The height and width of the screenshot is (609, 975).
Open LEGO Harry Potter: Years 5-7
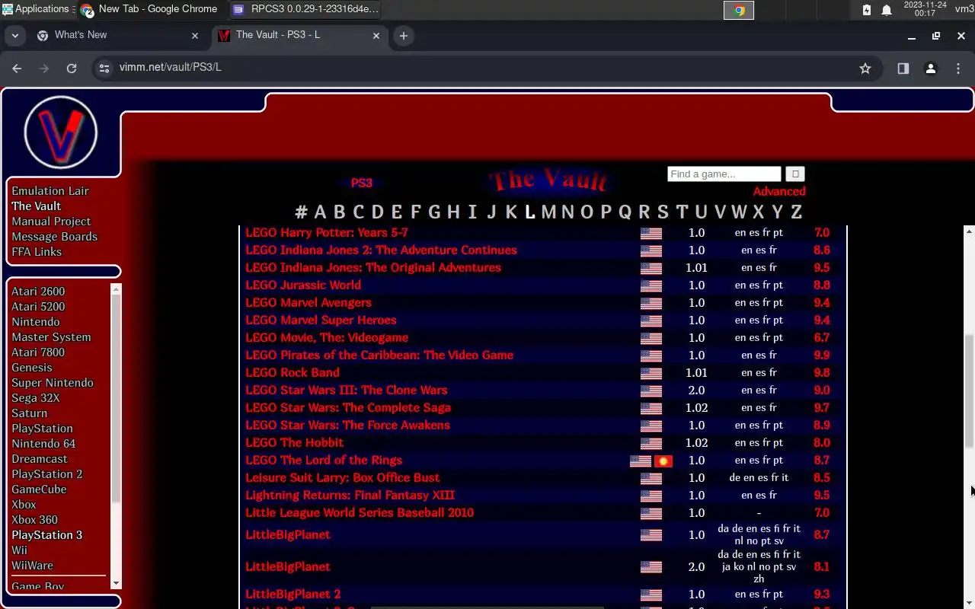pyautogui.click(x=327, y=233)
